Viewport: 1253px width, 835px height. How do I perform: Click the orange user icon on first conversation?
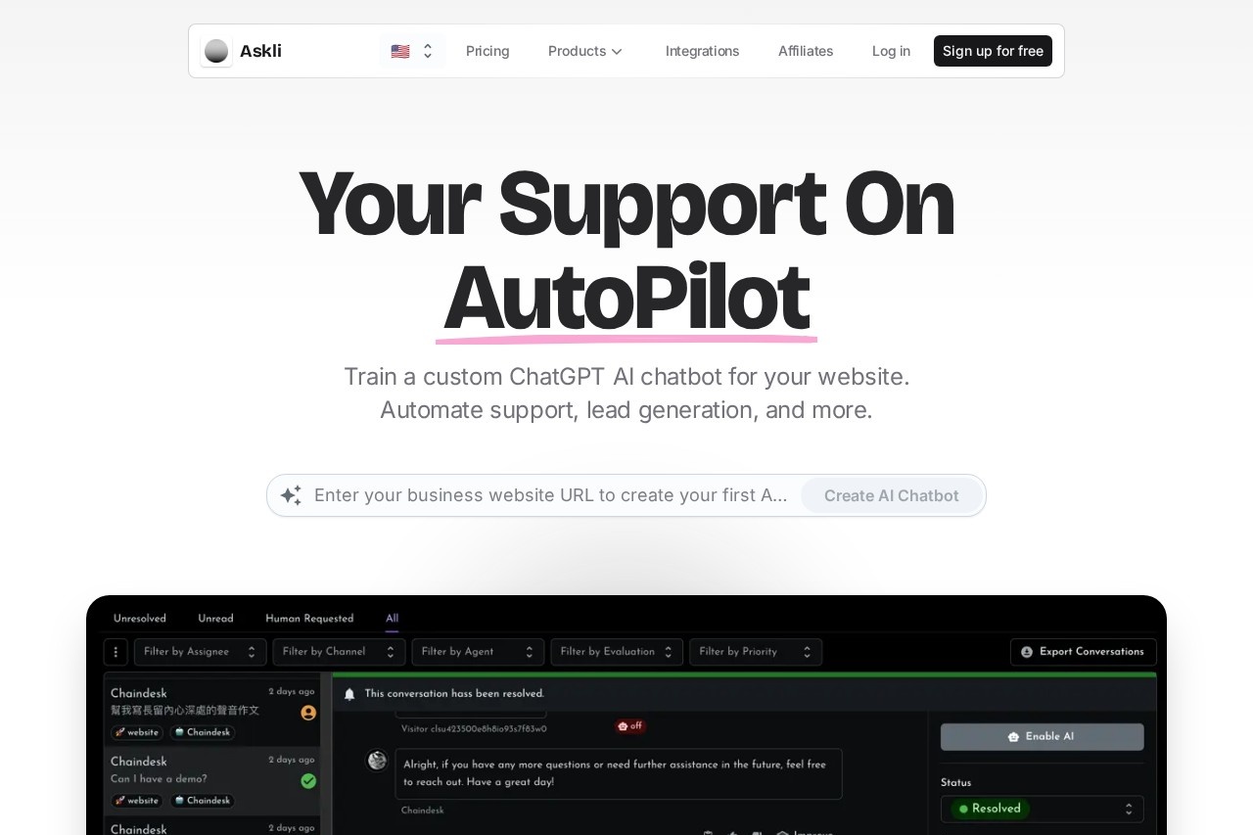[x=308, y=713]
